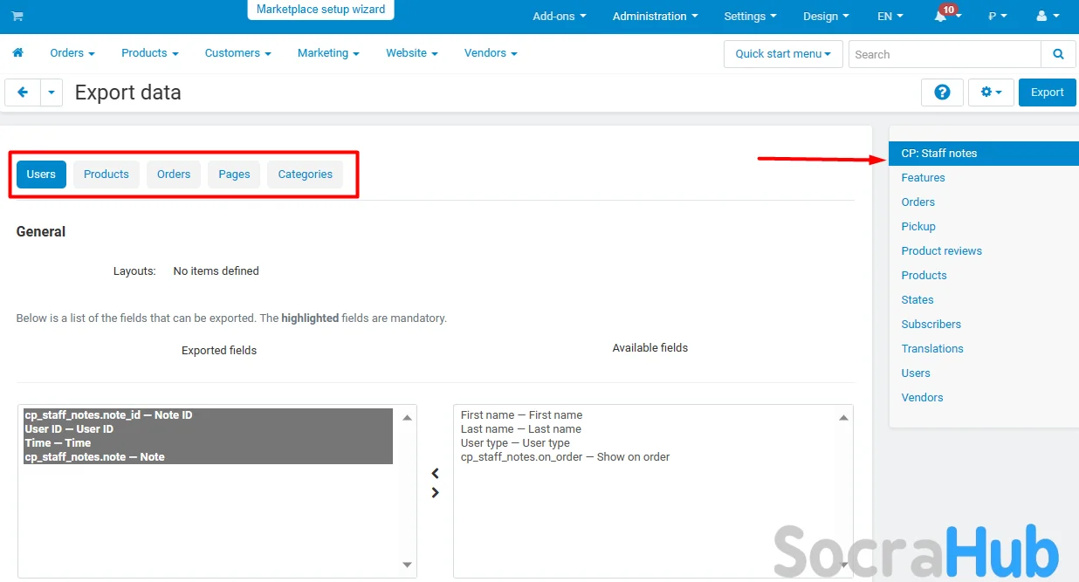Open the Orders top menu
1079x582 pixels.
pos(72,53)
